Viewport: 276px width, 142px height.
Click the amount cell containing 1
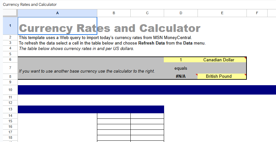click(181, 60)
